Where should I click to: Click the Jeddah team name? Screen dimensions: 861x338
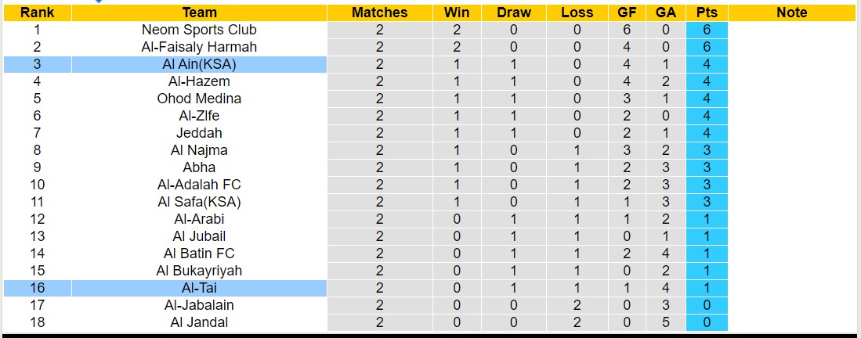tap(199, 133)
